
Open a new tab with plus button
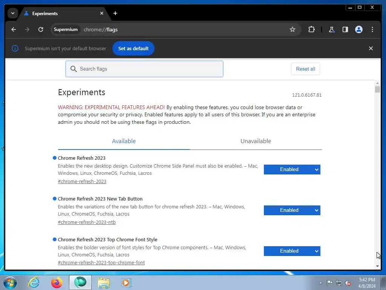click(x=115, y=13)
